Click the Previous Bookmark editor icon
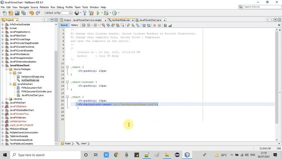 128,25
